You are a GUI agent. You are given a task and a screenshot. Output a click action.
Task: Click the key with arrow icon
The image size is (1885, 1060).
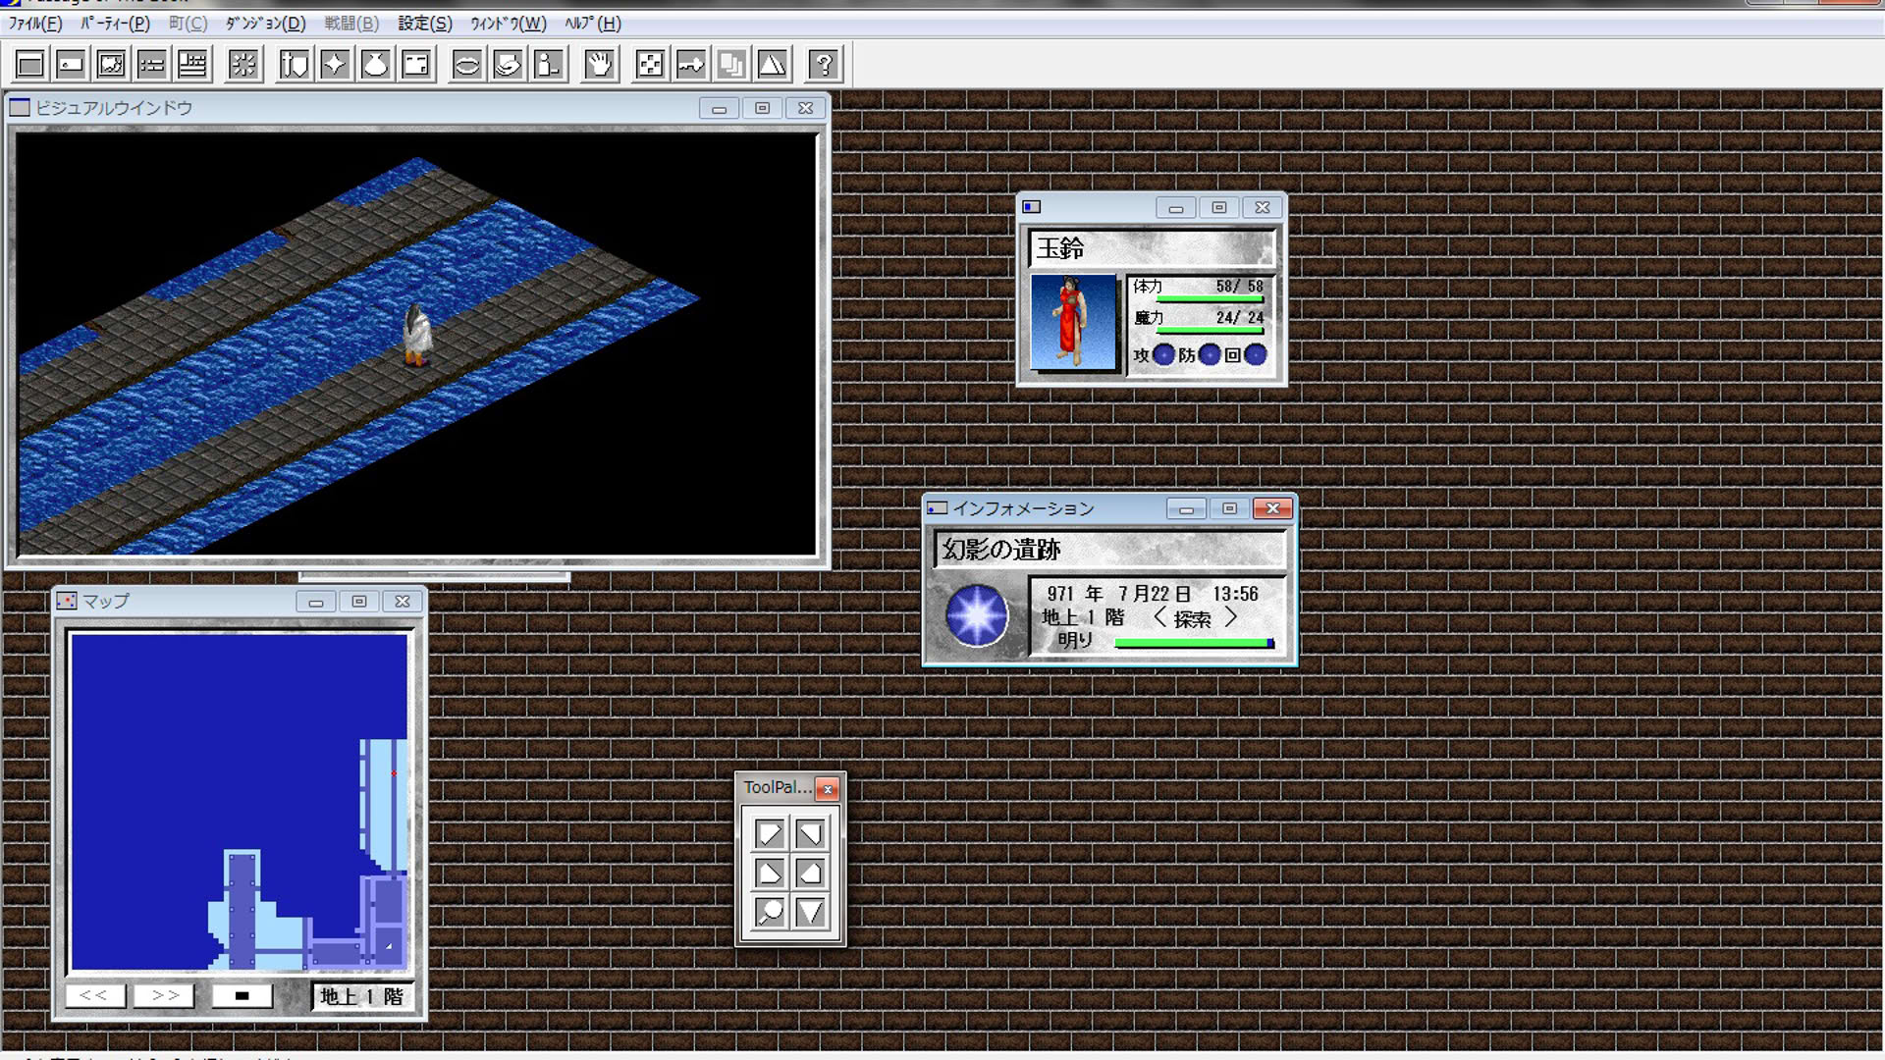pos(691,65)
